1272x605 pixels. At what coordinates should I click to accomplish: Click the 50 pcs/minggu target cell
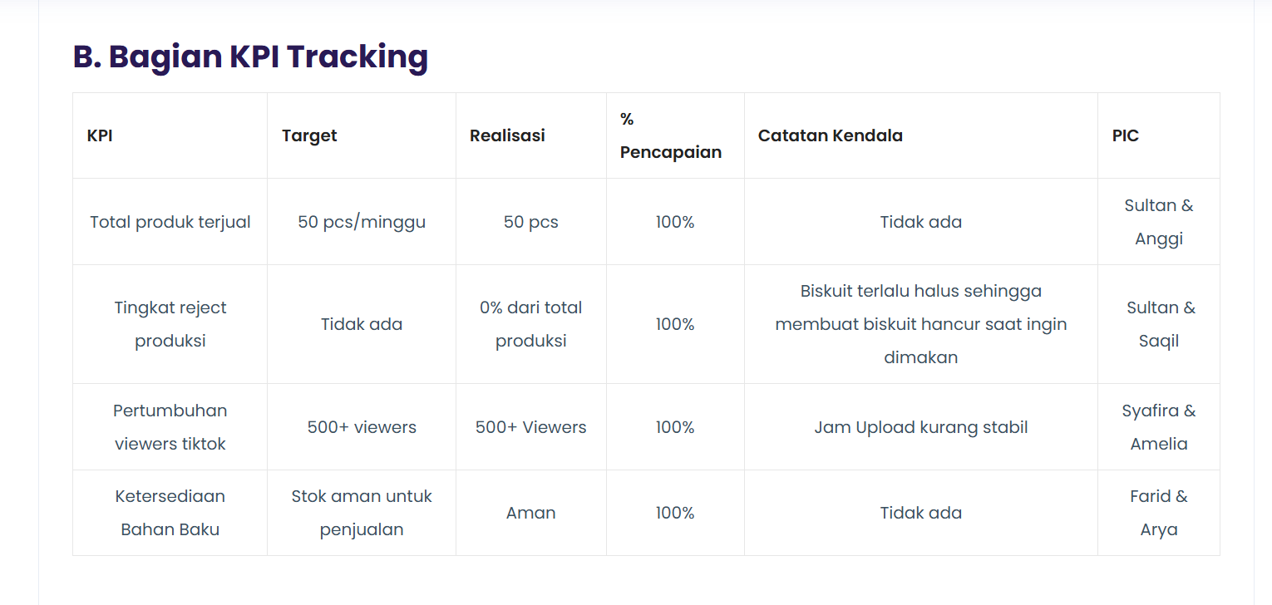(362, 222)
